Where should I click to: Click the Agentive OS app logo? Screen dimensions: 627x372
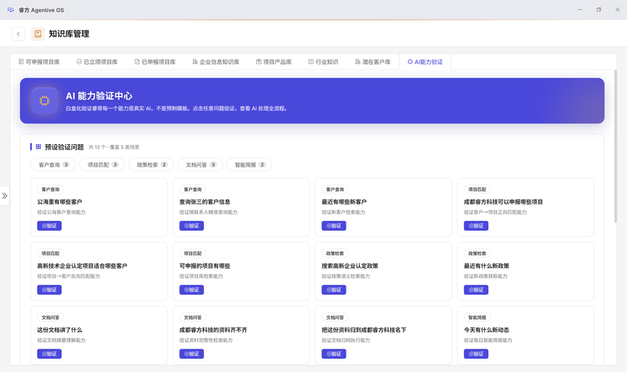coord(10,9)
